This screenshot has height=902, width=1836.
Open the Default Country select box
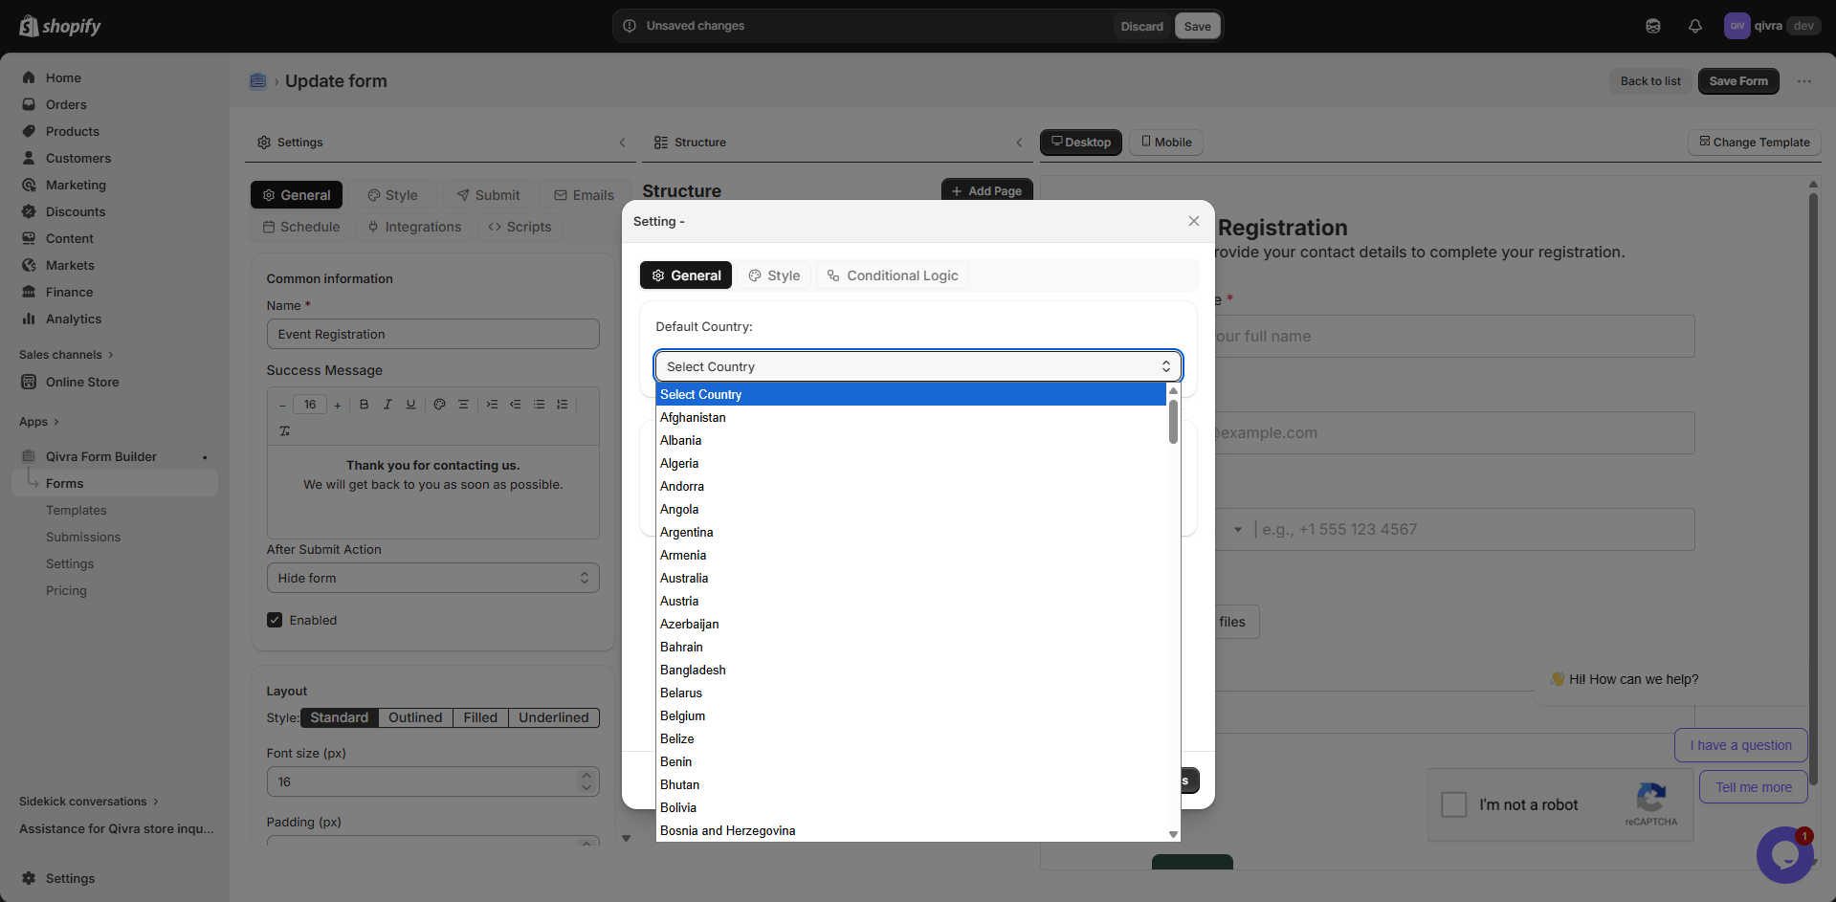click(918, 366)
